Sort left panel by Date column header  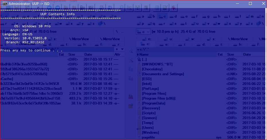88,55
